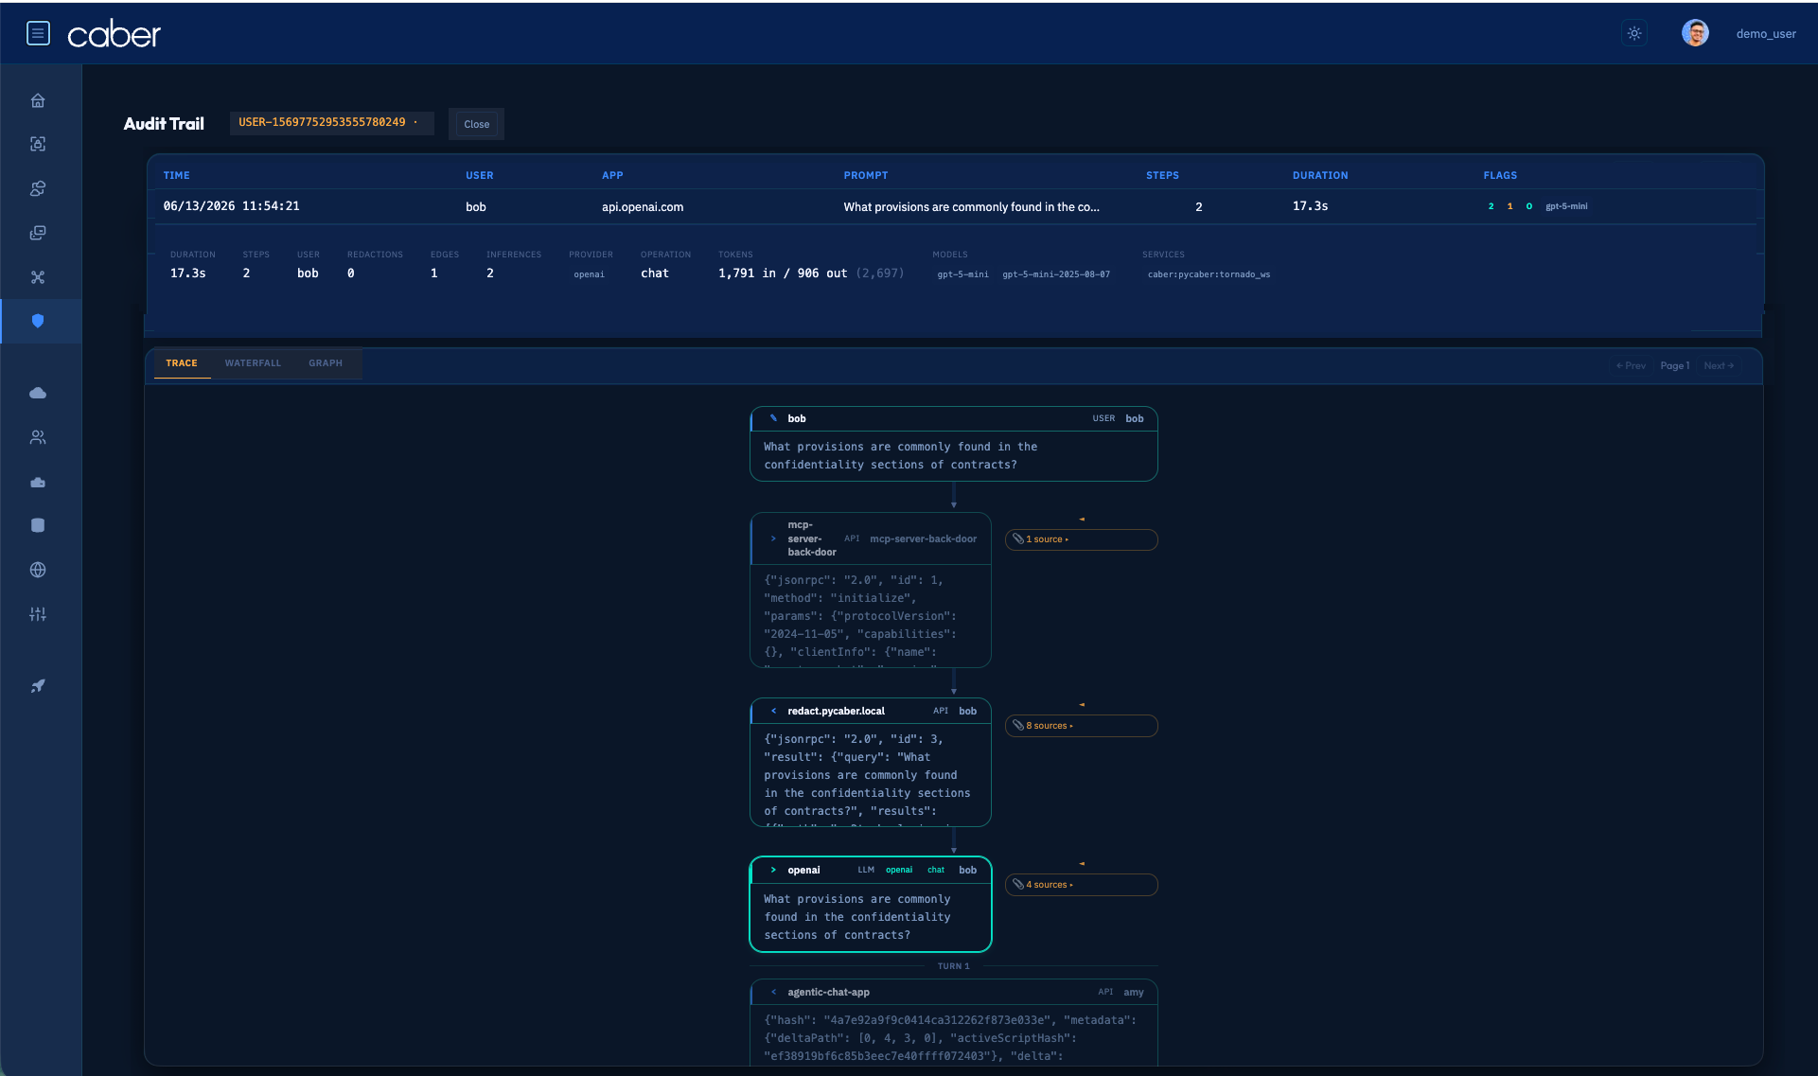
Task: Click the caber:pycaber:tornado_ws service tag
Action: [x=1209, y=274]
